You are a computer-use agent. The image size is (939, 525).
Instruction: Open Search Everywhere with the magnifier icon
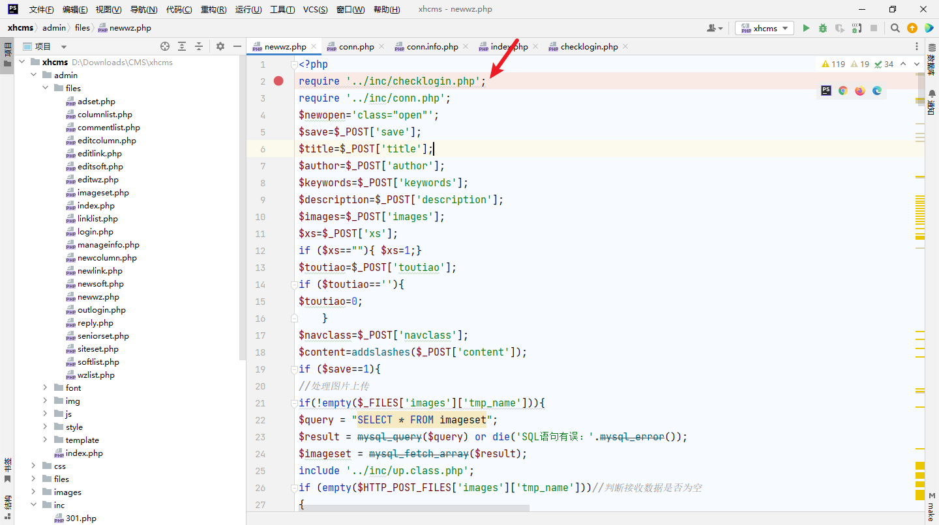[895, 28]
